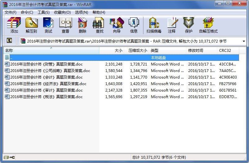Viewport: 249px width, 163px height.
Task: Select the 税法 真题及答案.doc file
Action: pyautogui.click(x=46, y=97)
